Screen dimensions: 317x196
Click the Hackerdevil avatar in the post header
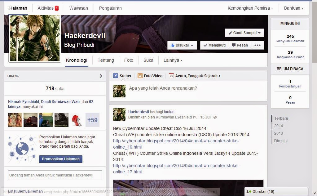click(119, 114)
